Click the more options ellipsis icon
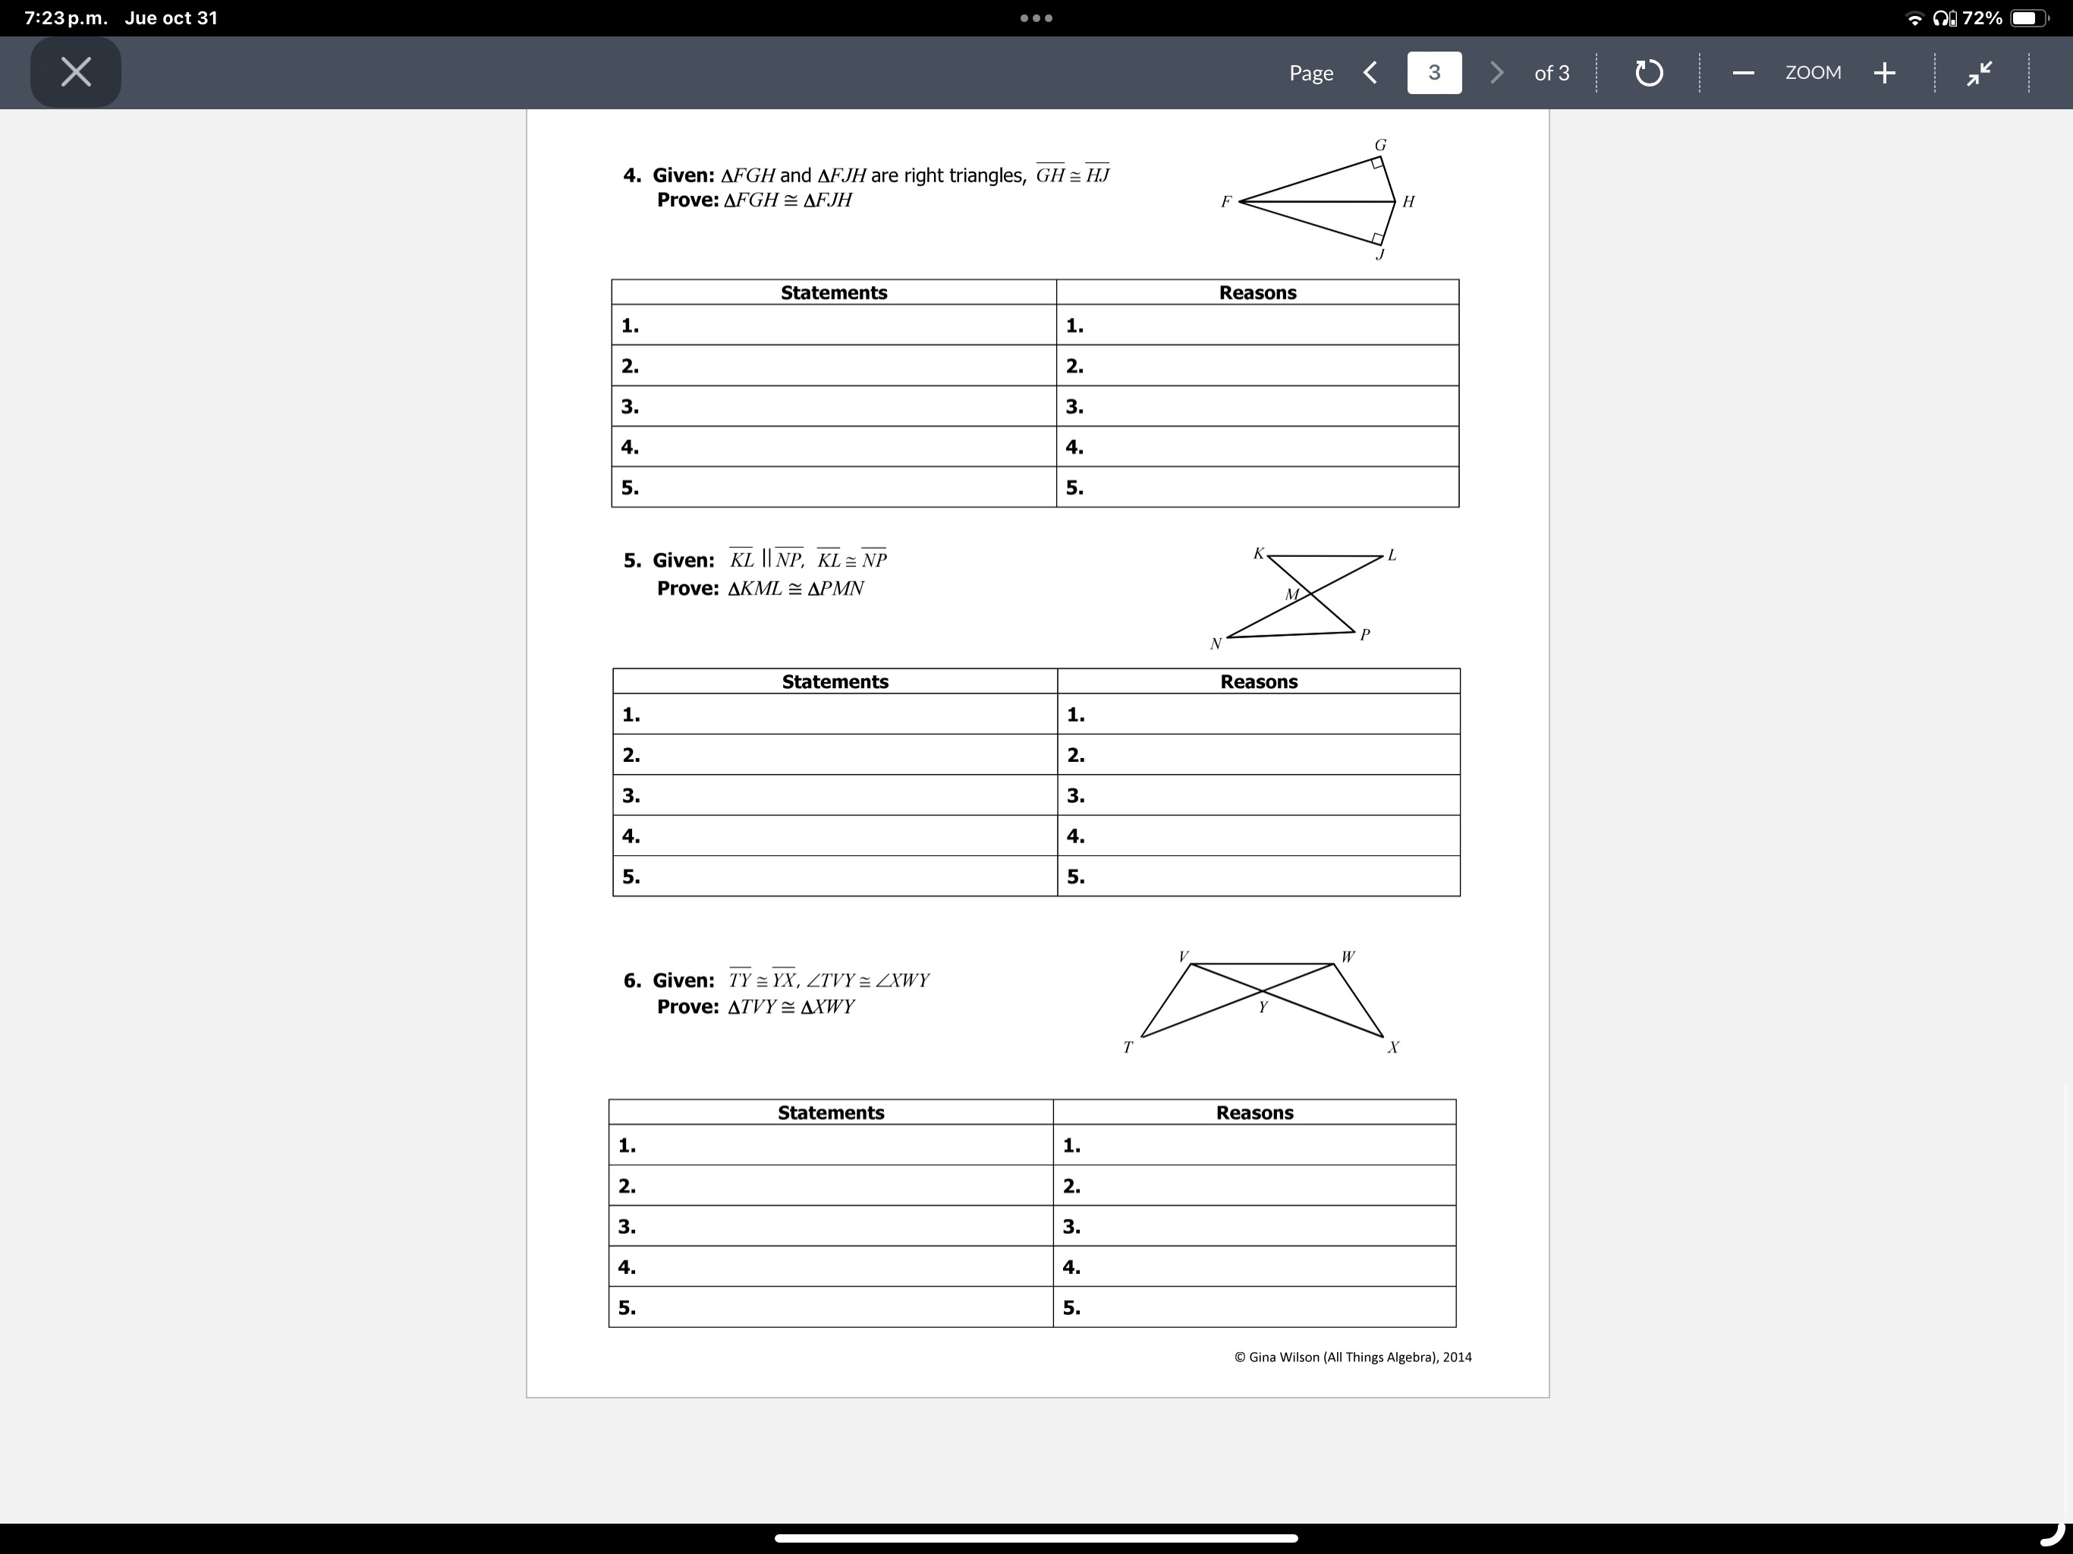This screenshot has height=1554, width=2073. (1036, 18)
